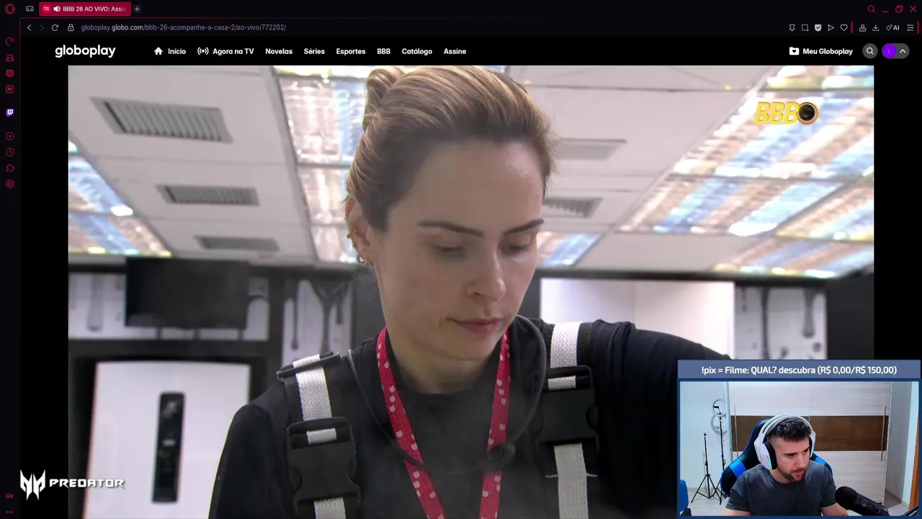Screen dimensions: 922x519
Task: Go forward using the browser forward arrow
Action: tap(41, 27)
